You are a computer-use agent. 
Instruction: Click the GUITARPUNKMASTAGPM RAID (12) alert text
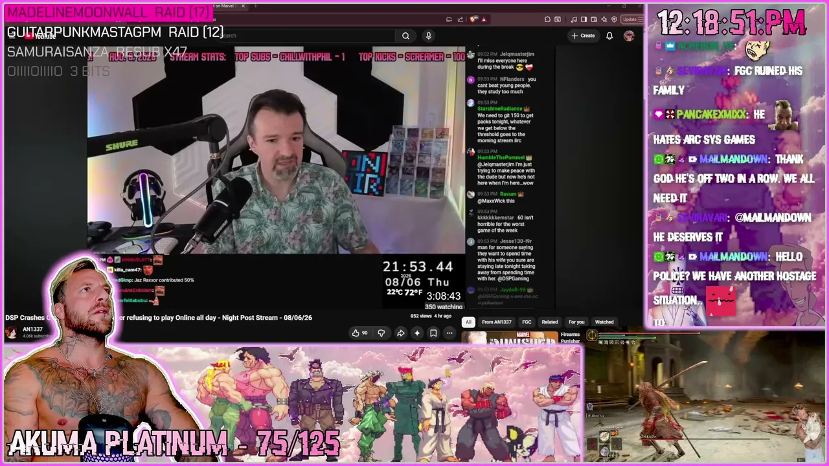click(x=115, y=32)
